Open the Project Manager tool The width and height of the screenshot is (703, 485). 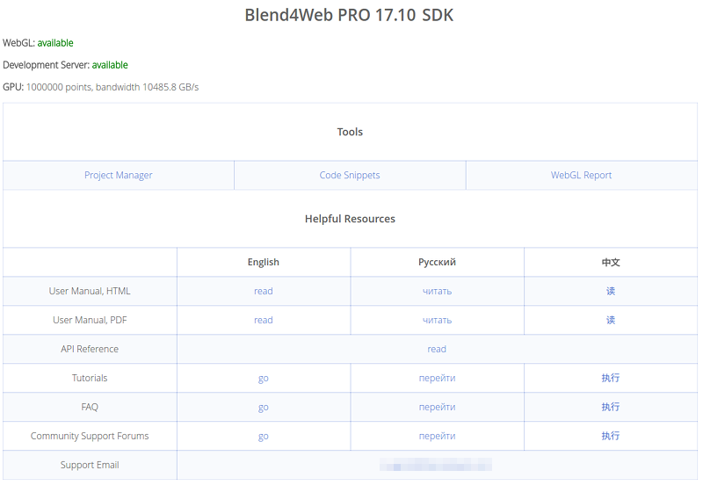pos(119,175)
